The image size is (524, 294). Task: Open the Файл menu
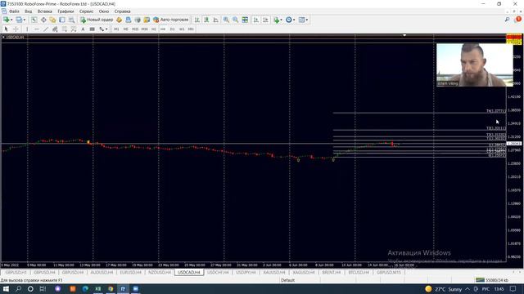click(x=14, y=11)
